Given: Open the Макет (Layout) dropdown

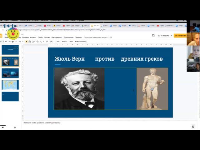Looking at the screenshot, I should (x=64, y=42).
